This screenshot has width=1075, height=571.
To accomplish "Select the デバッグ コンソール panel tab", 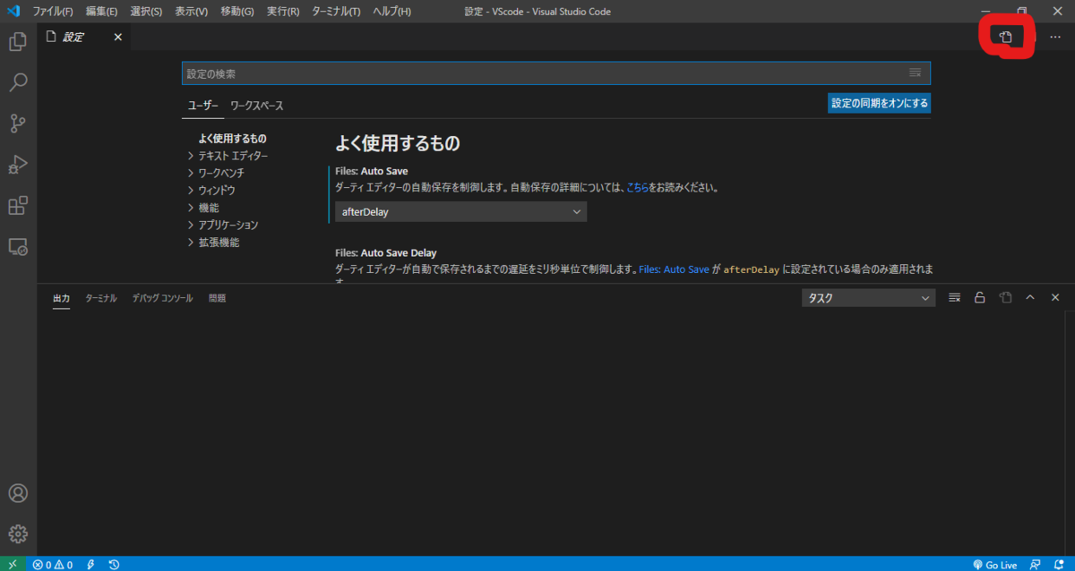I will click(x=162, y=298).
